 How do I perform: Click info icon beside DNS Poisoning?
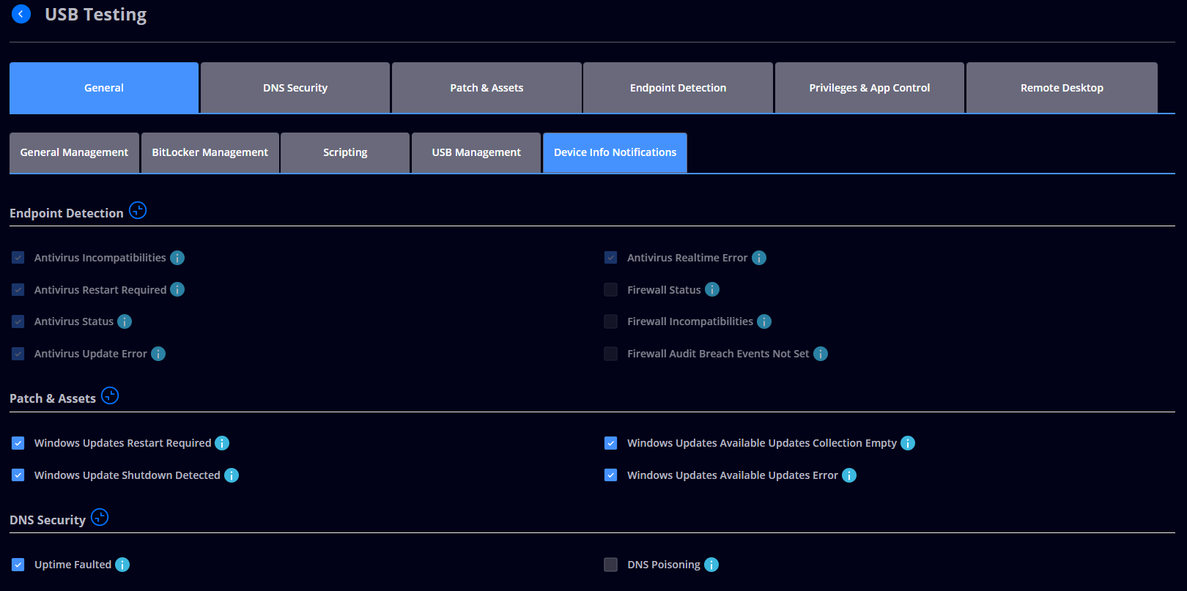(711, 565)
